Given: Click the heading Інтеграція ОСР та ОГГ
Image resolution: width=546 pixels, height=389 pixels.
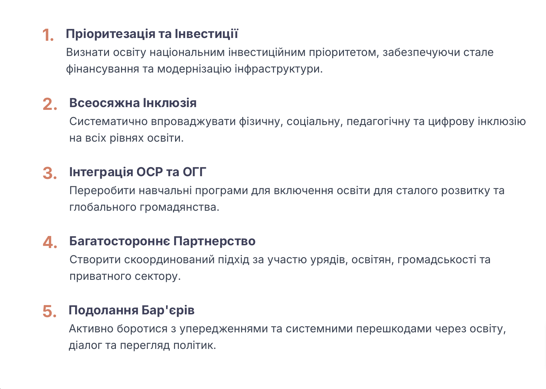Looking at the screenshot, I should (x=138, y=172).
